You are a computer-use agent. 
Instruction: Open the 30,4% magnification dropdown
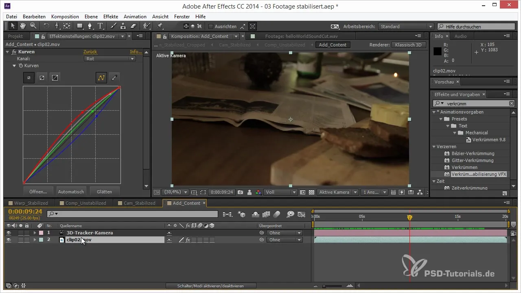pyautogui.click(x=175, y=192)
